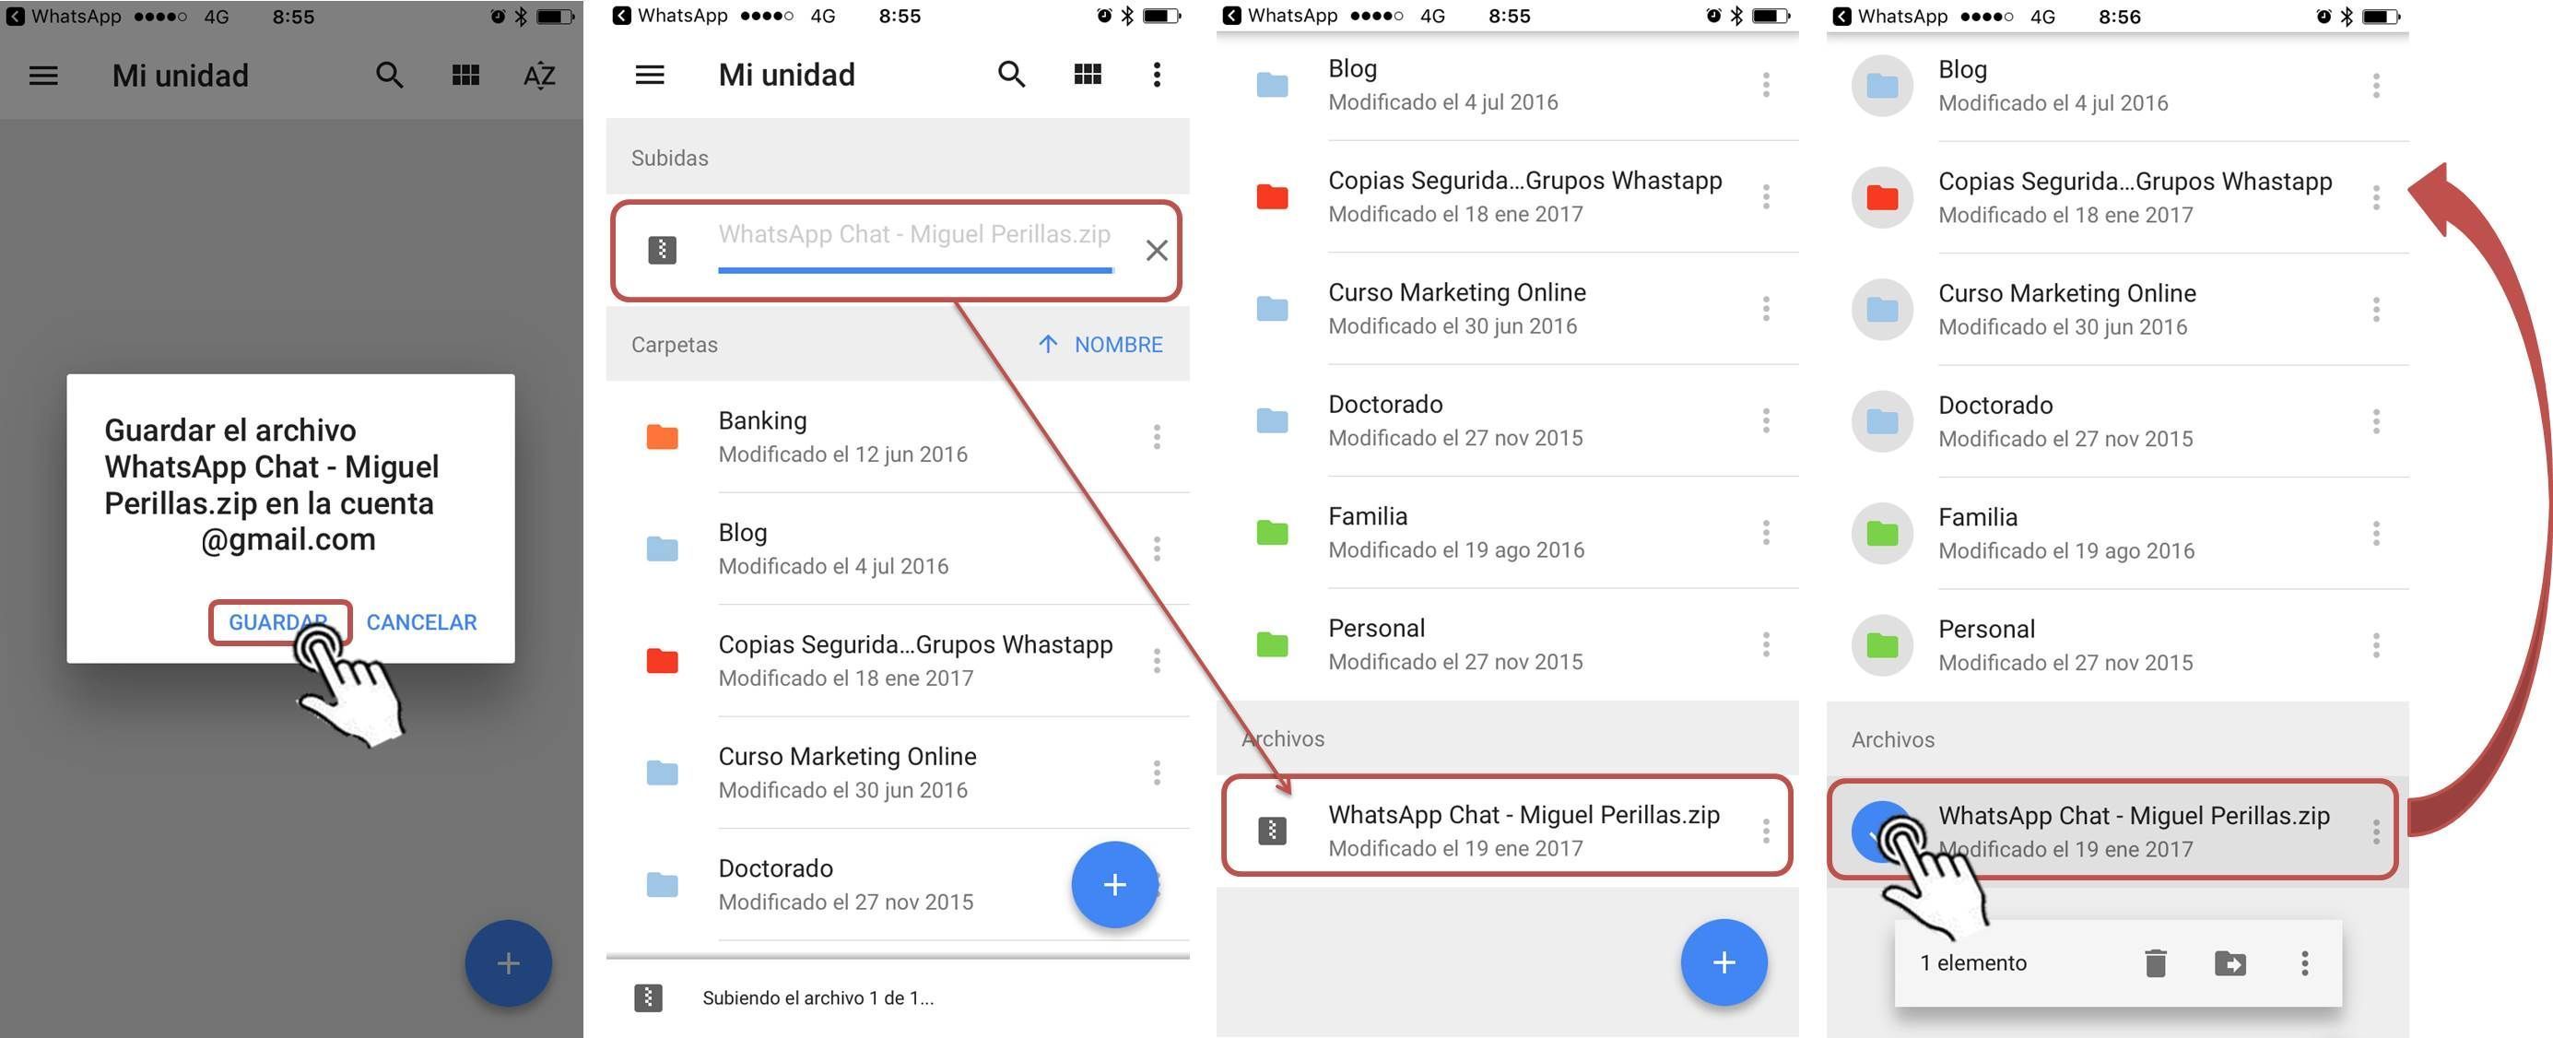Image resolution: width=2553 pixels, height=1038 pixels.
Task: Open Curso Marketing Online options on the Subidas screen
Action: tap(1157, 773)
